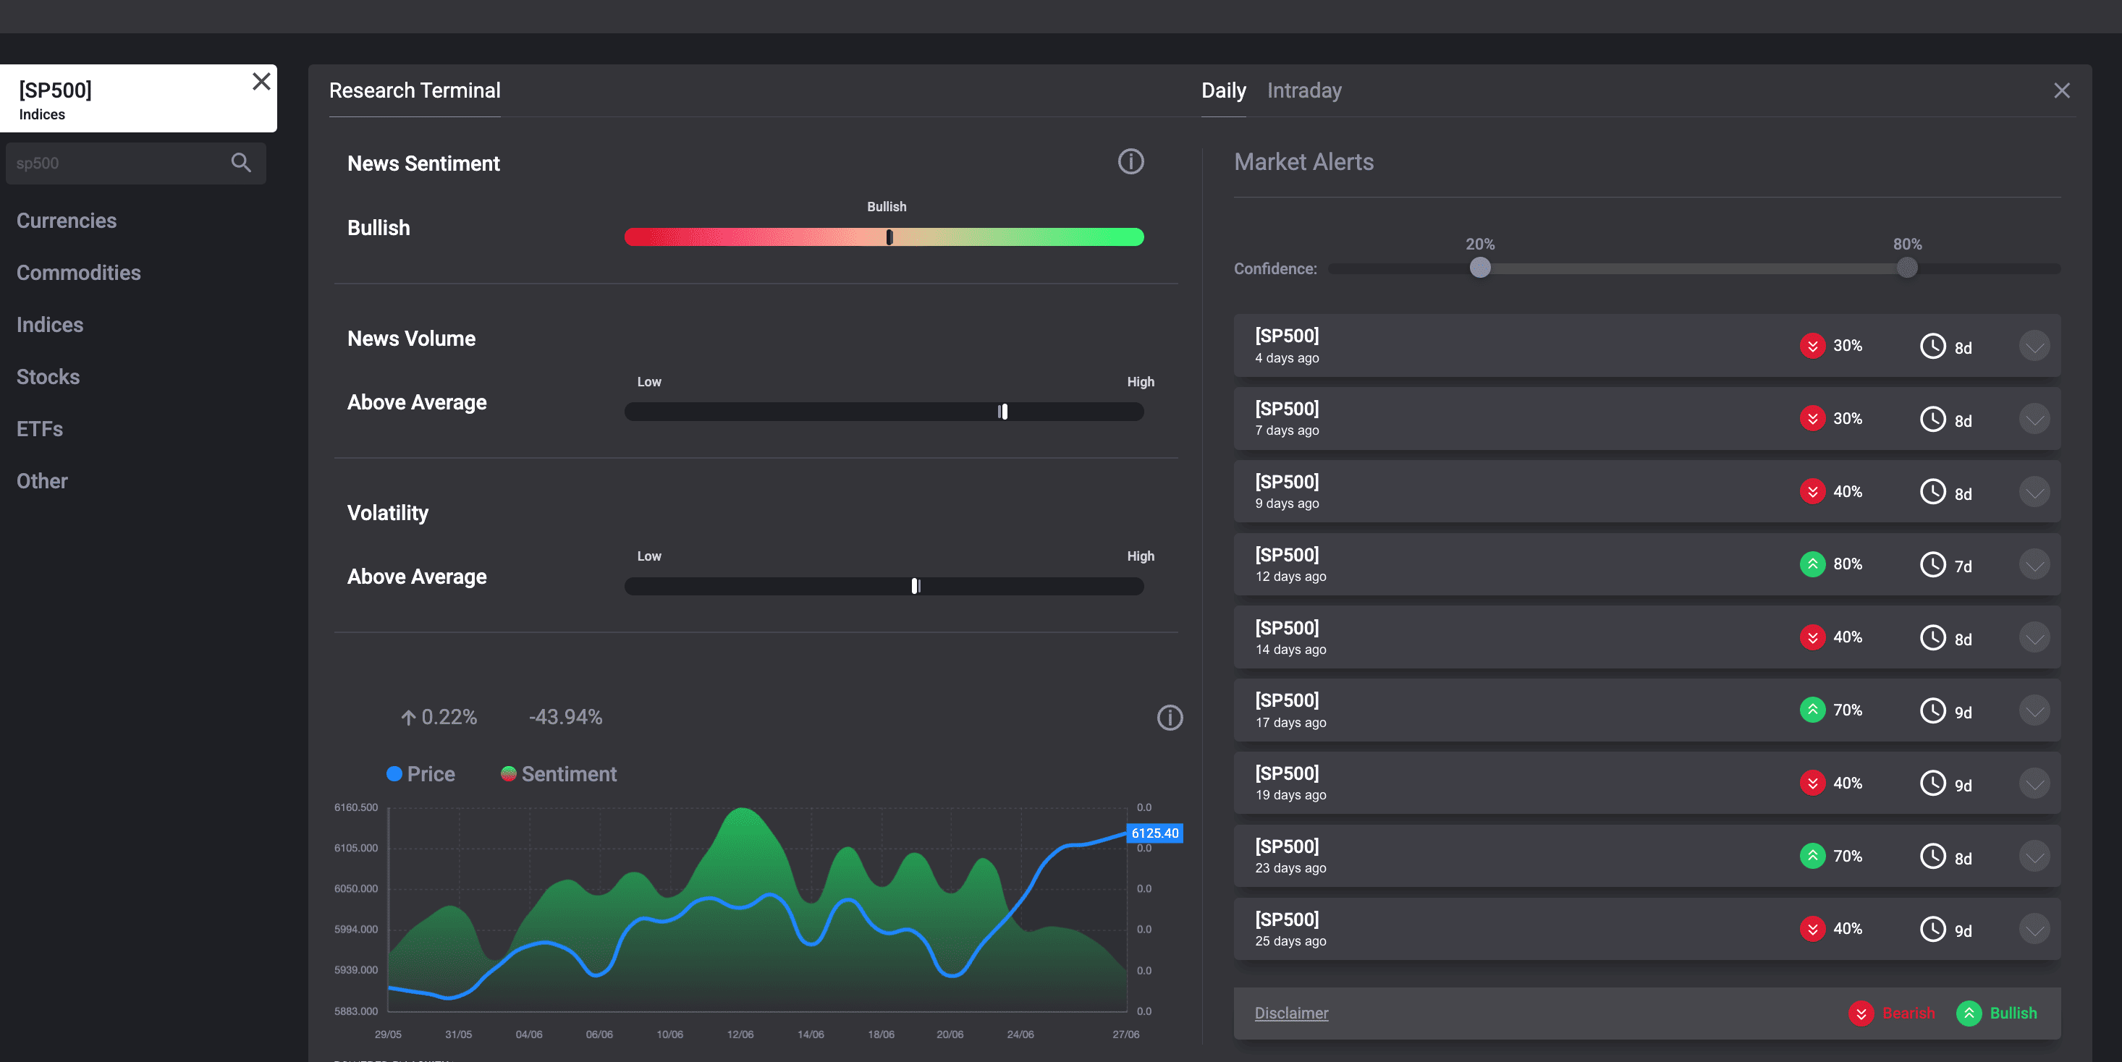The image size is (2122, 1062).
Task: Focus the sp500 search field
Action: click(x=136, y=163)
